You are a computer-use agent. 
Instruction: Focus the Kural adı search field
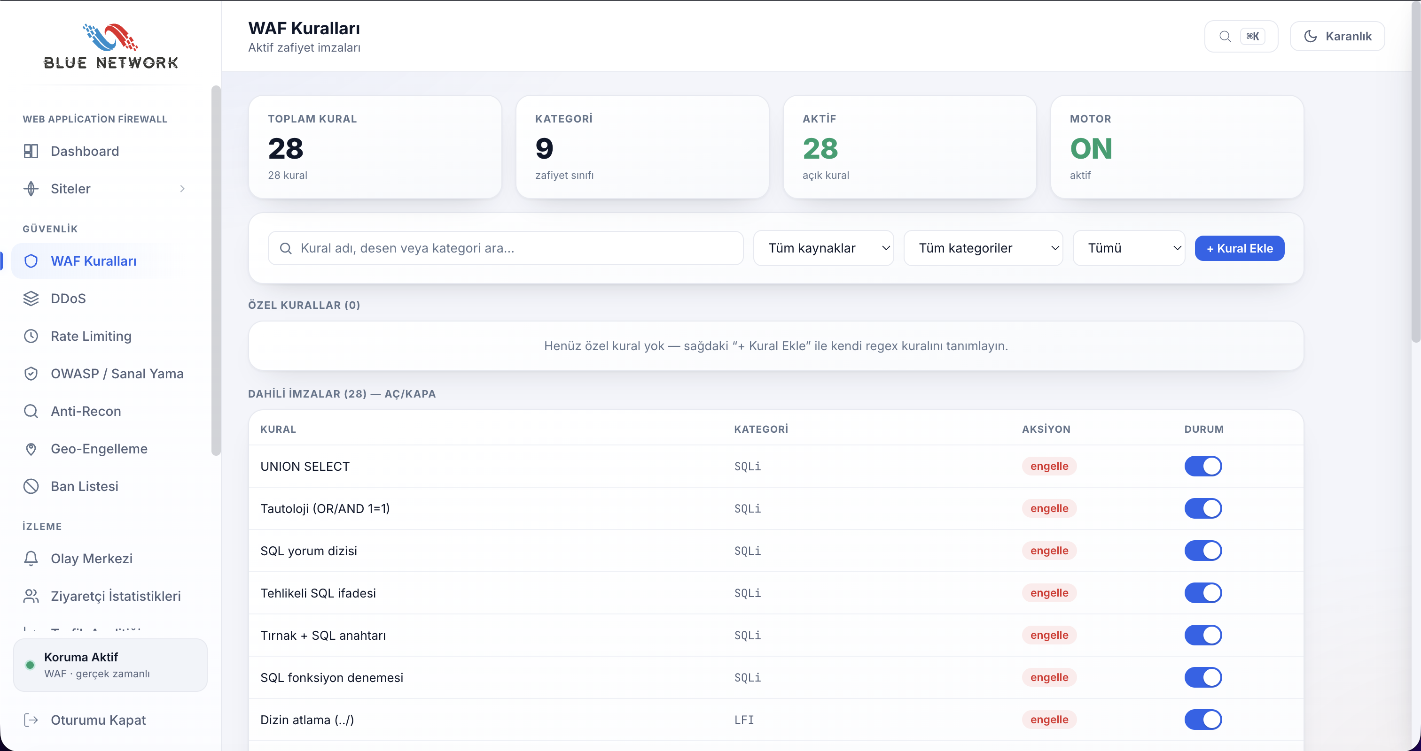point(505,248)
